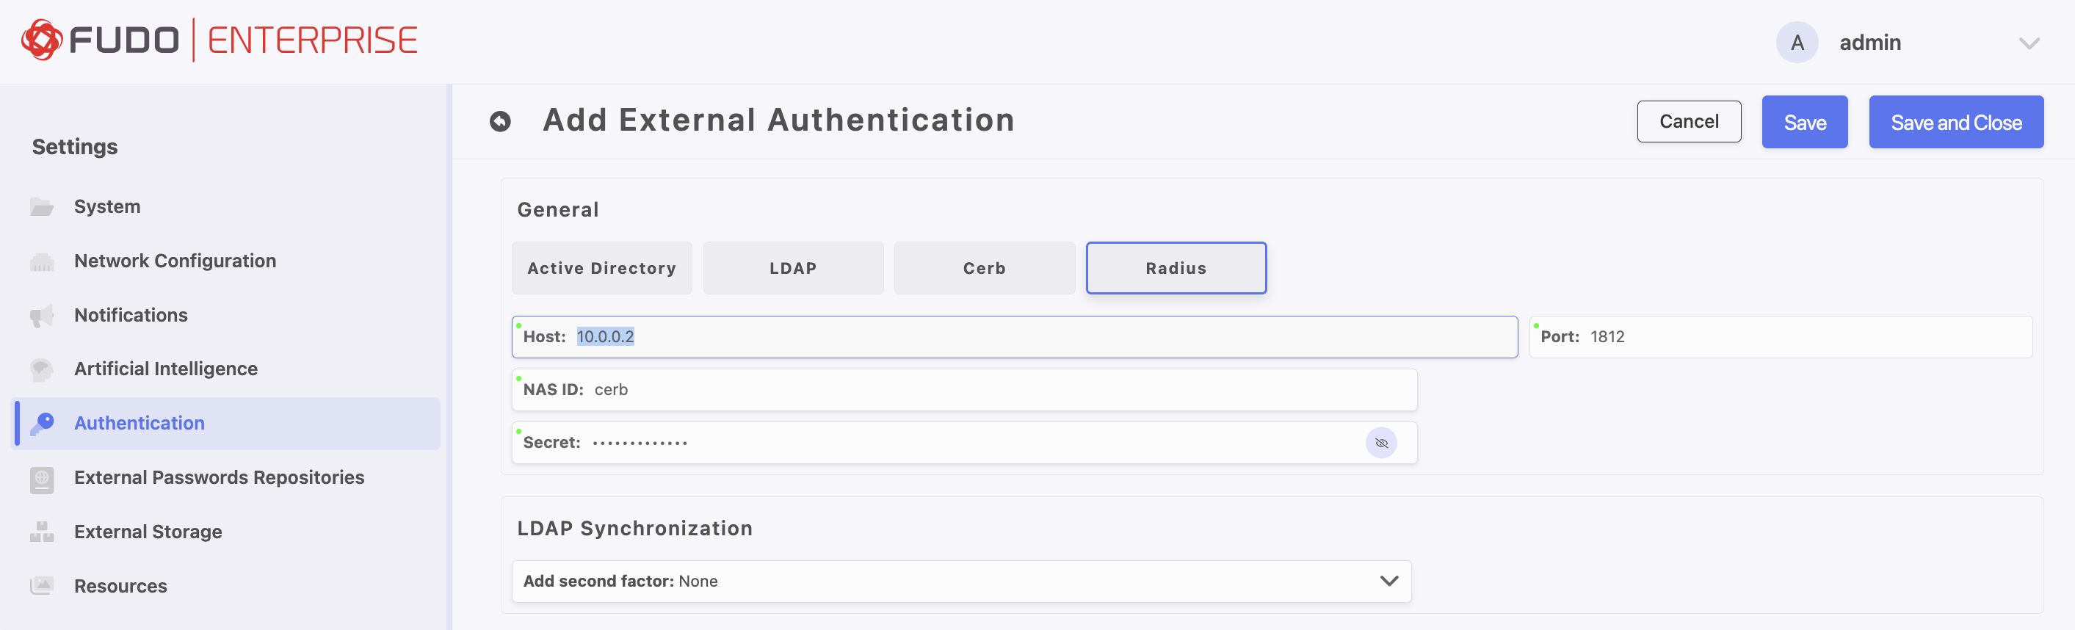Image resolution: width=2075 pixels, height=630 pixels.
Task: Click the Authentication key icon
Action: pyautogui.click(x=42, y=424)
